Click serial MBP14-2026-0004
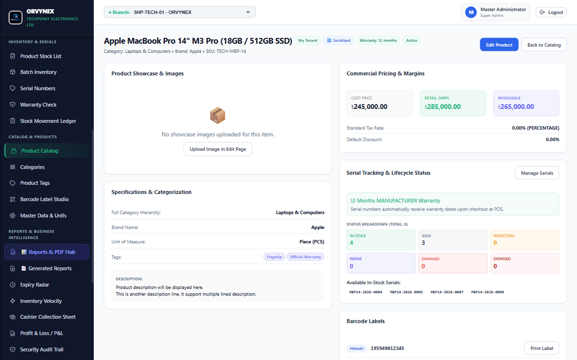This screenshot has width=577, height=360. tap(366, 292)
